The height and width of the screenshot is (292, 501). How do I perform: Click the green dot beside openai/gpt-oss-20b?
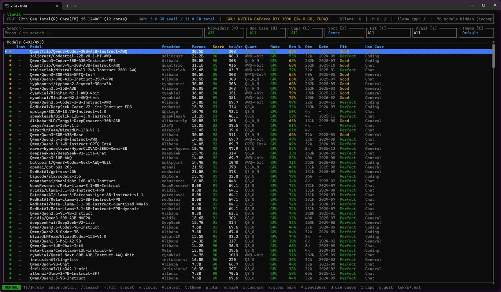point(11,167)
